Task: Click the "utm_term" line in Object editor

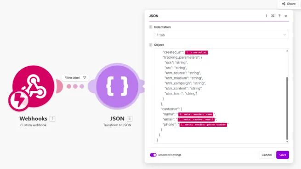Action: tap(181, 94)
